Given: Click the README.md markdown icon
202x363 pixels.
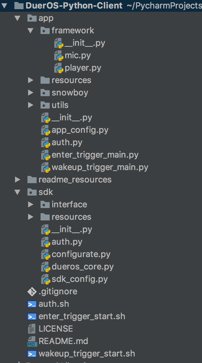Looking at the screenshot, I should pyautogui.click(x=32, y=341).
